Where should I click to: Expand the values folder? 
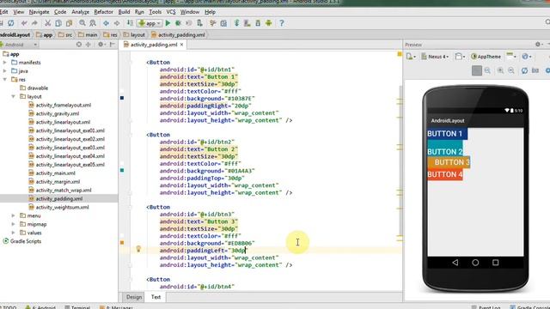coord(14,233)
